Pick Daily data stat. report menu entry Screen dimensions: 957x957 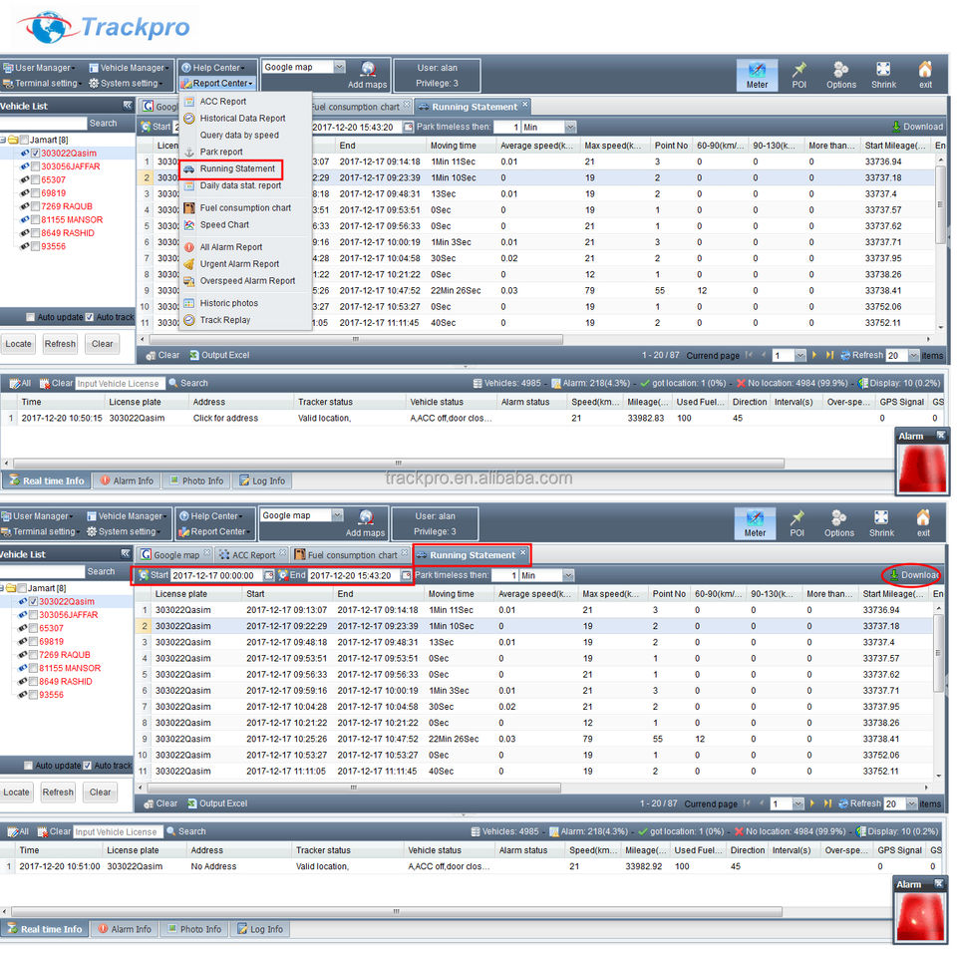pos(240,185)
